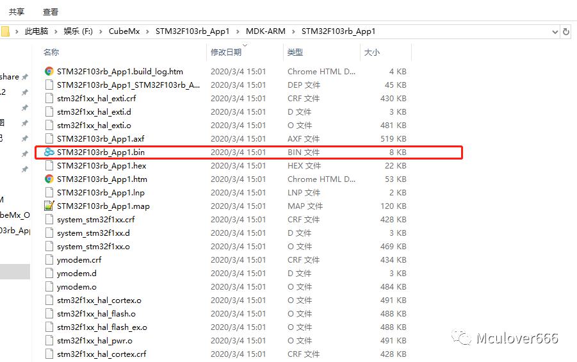
Task: Open share item in the quick access sidebar
Action: pyautogui.click(x=10, y=77)
